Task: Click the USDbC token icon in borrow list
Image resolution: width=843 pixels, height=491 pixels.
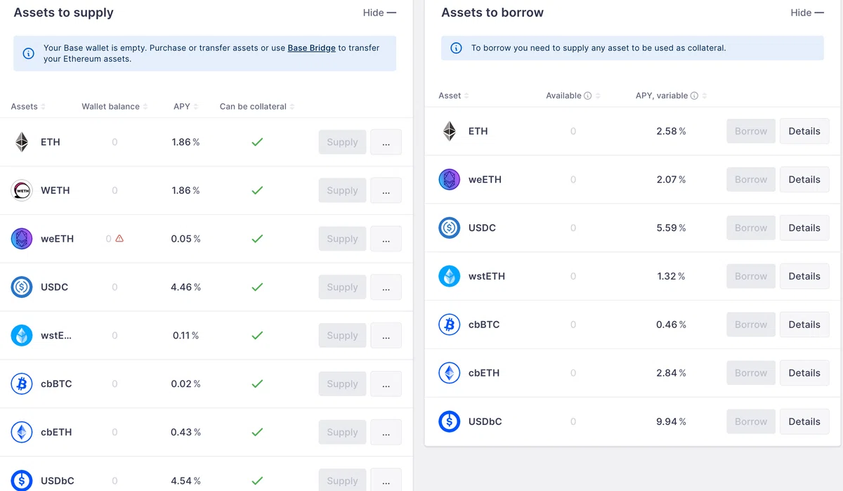Action: pos(450,422)
